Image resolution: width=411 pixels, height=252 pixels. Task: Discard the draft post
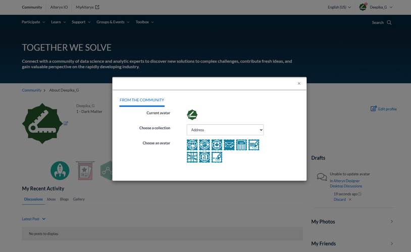pos(340,199)
